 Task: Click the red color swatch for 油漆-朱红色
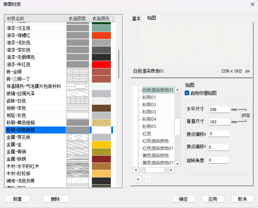point(101,64)
